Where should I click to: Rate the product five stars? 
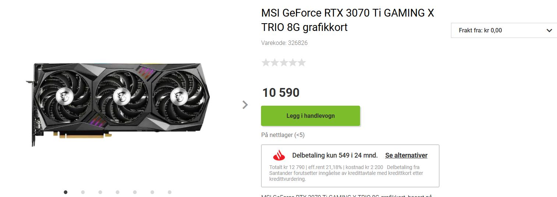coord(302,63)
